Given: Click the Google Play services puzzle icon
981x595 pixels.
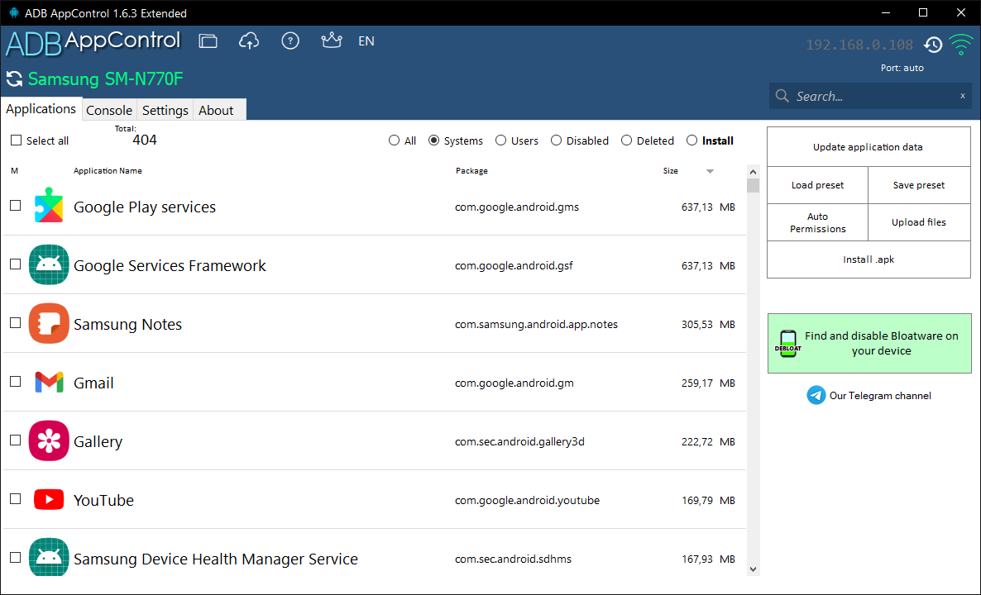Looking at the screenshot, I should 49,206.
